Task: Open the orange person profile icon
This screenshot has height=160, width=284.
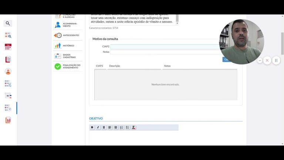Action: [x=8, y=71]
